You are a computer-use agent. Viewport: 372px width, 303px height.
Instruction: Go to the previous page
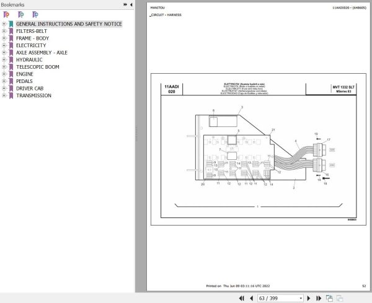click(251, 298)
